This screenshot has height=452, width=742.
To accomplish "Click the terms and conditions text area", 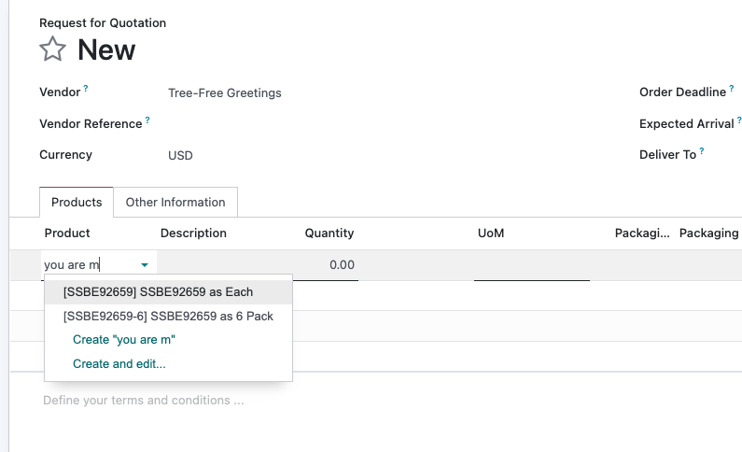I will coord(144,401).
